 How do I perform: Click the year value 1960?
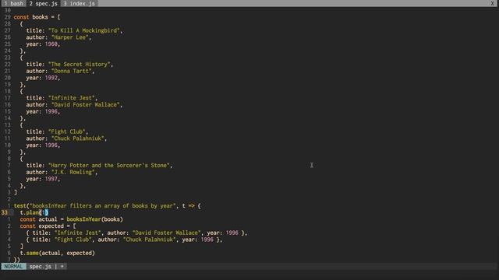coord(51,44)
